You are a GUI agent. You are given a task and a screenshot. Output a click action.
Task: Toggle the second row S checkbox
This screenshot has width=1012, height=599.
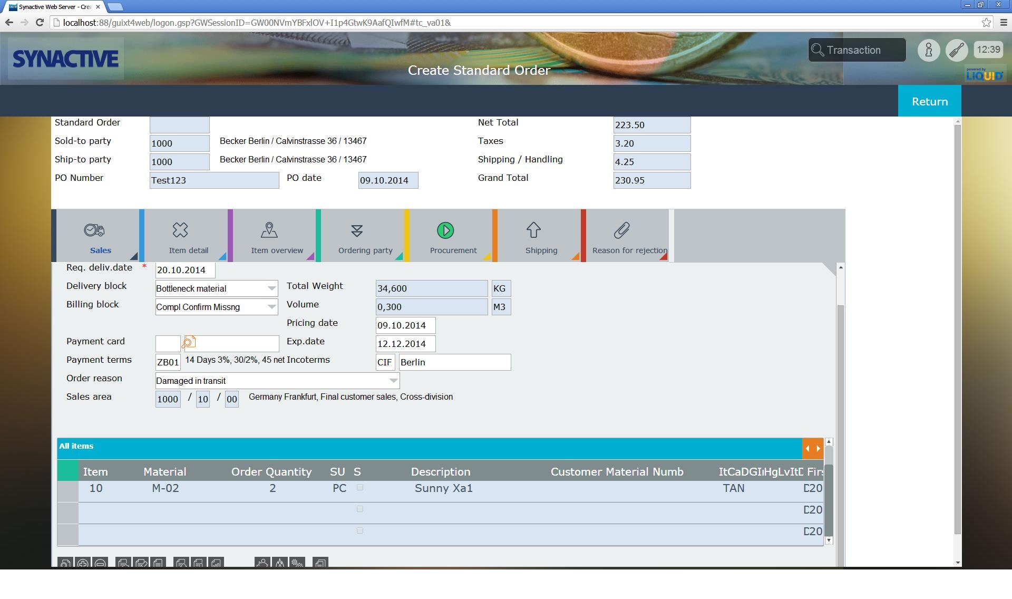(361, 509)
